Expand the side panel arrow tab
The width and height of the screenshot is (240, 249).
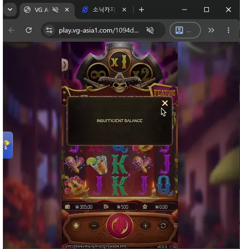click(65, 65)
